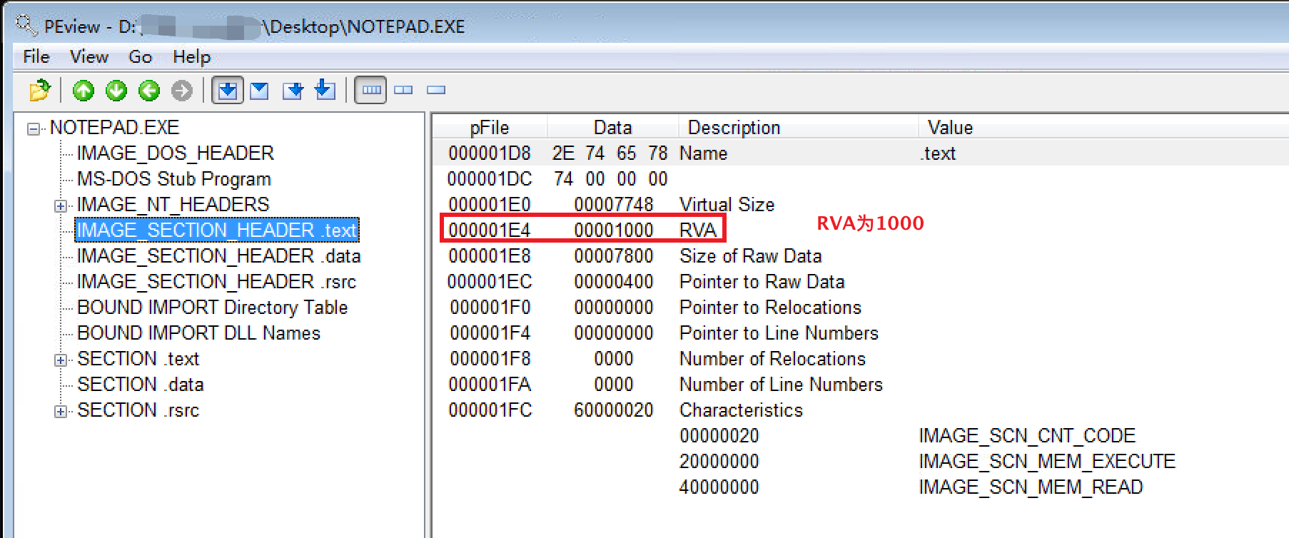Click the green up arrow button

pyautogui.click(x=84, y=91)
